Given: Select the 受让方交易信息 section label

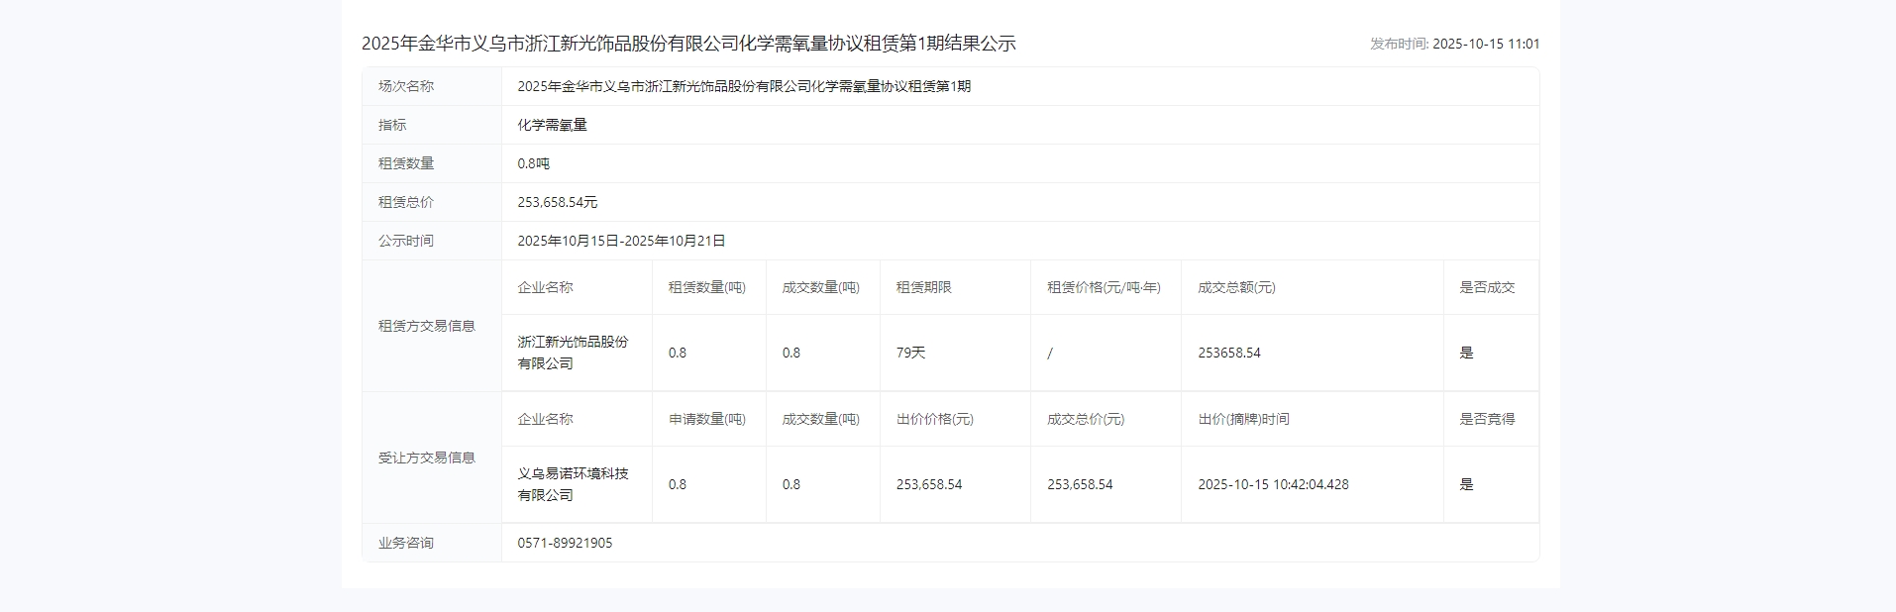Looking at the screenshot, I should 426,458.
